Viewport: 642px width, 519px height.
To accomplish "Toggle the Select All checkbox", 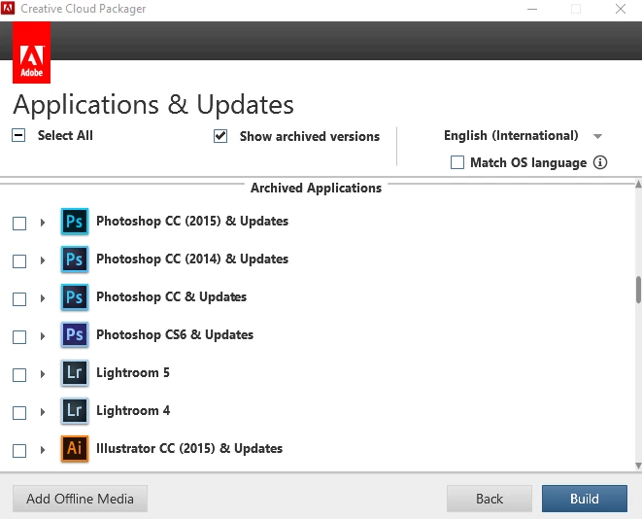I will tap(18, 135).
